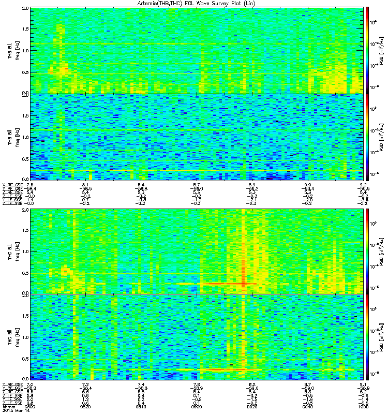Screen dimensions: 388x414
Task: Click the 'X_RE_GSE' label under the THB panels
Action: (x=12, y=185)
